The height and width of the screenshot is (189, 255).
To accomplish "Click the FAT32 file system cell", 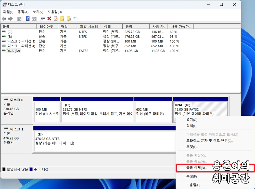I will pyautogui.click(x=84, y=51).
